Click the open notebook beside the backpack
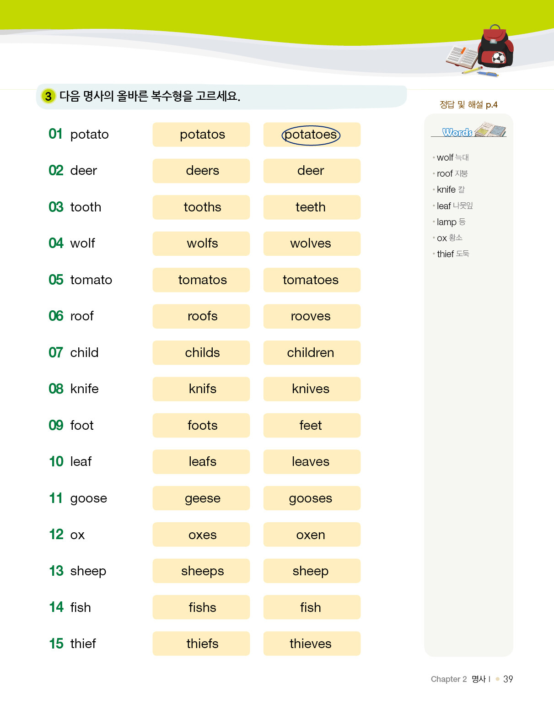Screen dimensions: 554x703 coord(462,58)
